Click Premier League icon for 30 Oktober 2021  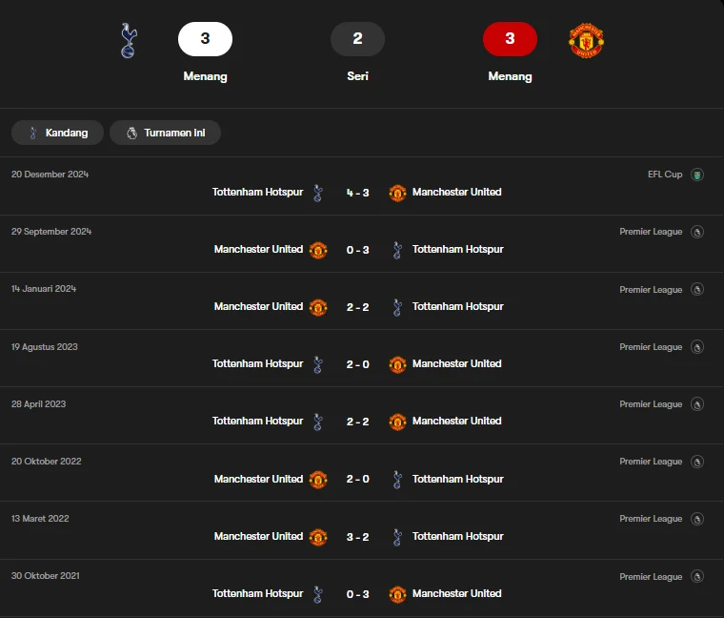[x=697, y=576]
